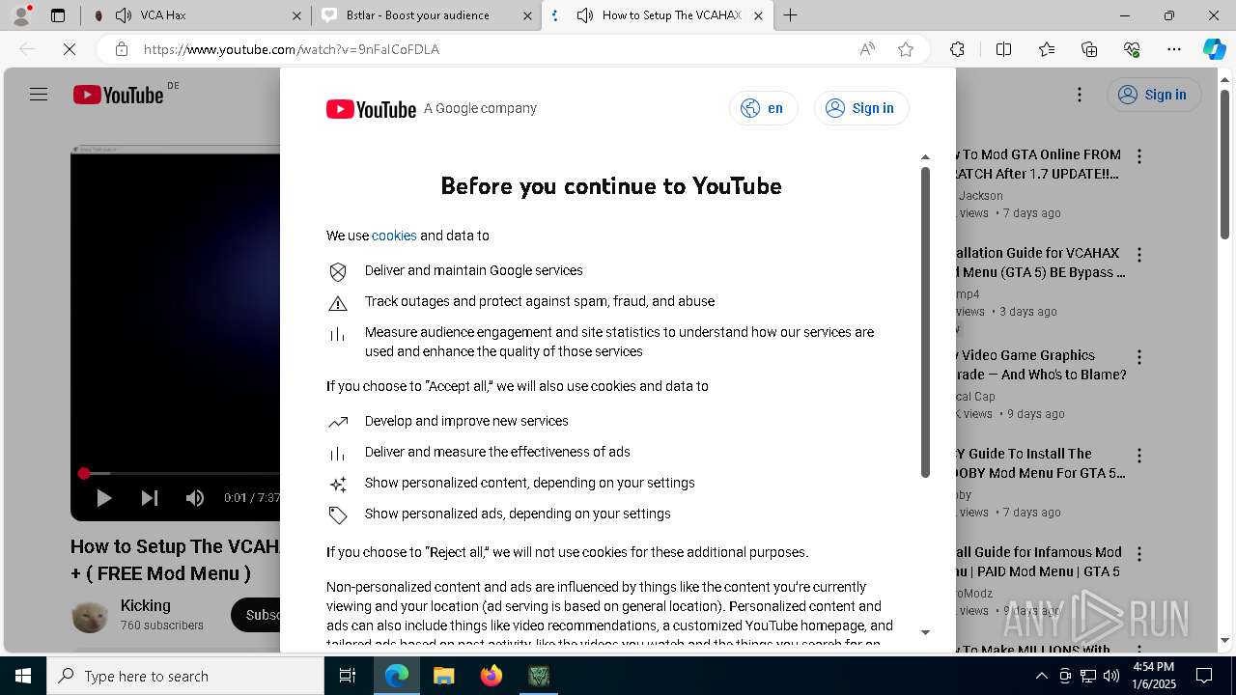Open the YouTube hamburger guide menu

pos(39,95)
